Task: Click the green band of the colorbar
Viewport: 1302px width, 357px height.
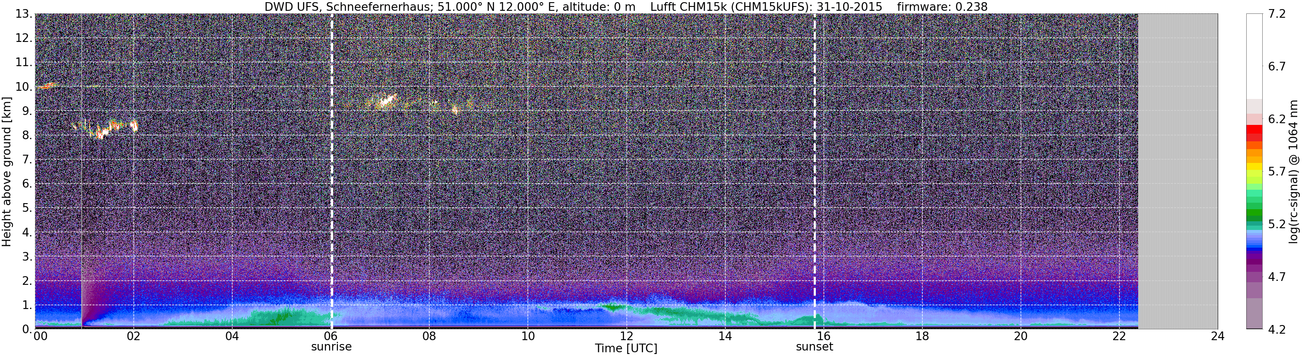Action: pyautogui.click(x=1254, y=211)
